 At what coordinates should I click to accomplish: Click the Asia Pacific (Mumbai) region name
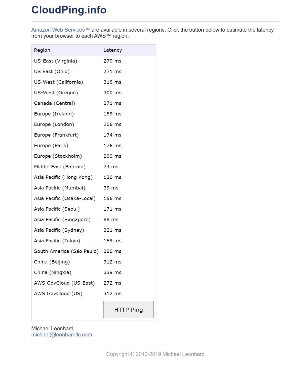tap(60, 188)
